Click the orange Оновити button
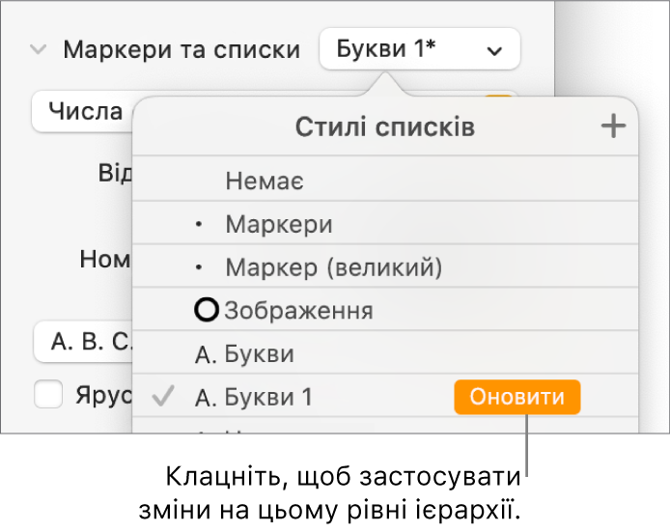Screen dimensions: 670x532 tap(517, 397)
